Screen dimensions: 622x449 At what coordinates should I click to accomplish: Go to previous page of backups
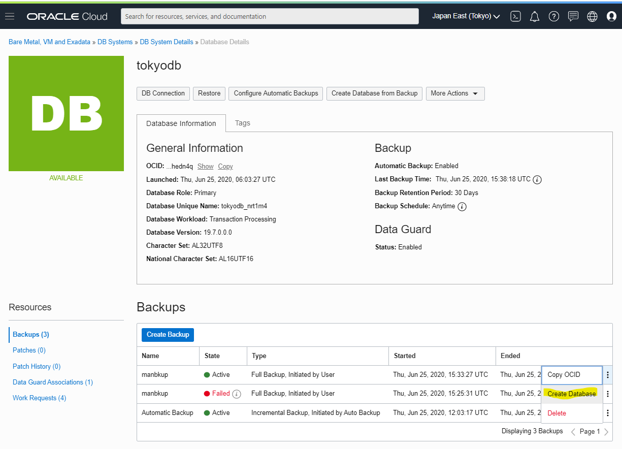click(x=573, y=432)
